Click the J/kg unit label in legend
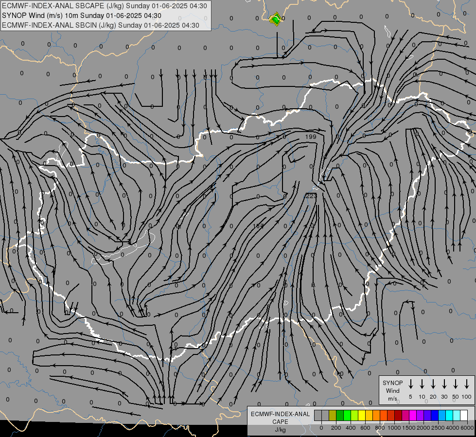Screen dimensions: 476x437 point(280,430)
